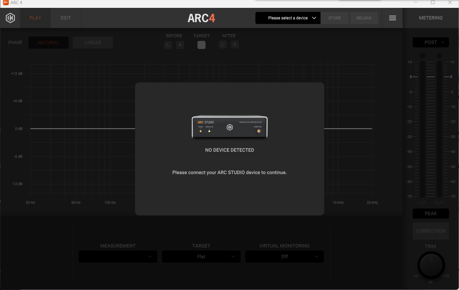Toggle the BEFORE right channel curve
Image resolution: width=459 pixels, height=290 pixels.
(180, 45)
